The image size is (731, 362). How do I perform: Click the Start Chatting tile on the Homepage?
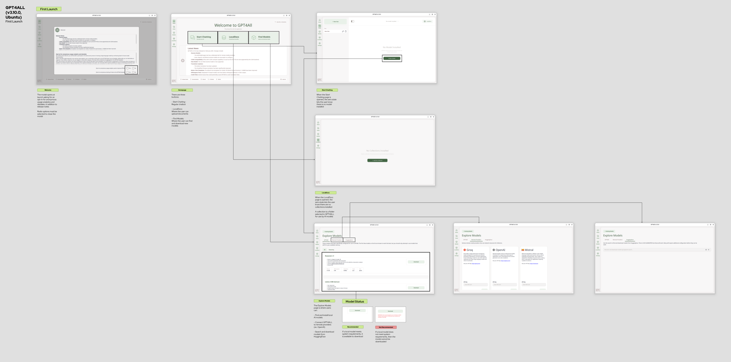click(x=203, y=37)
